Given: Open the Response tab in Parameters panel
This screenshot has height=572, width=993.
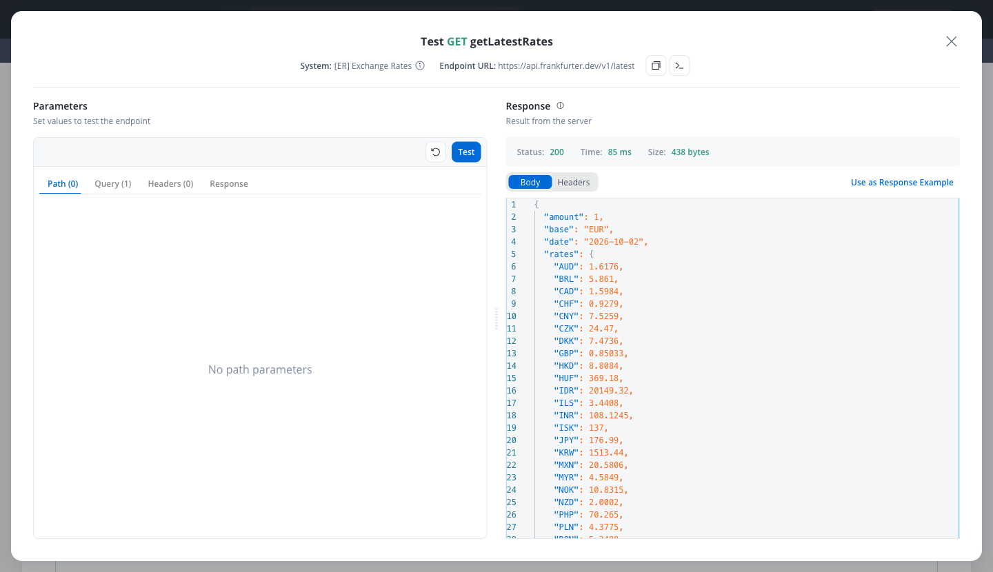Looking at the screenshot, I should (x=229, y=184).
